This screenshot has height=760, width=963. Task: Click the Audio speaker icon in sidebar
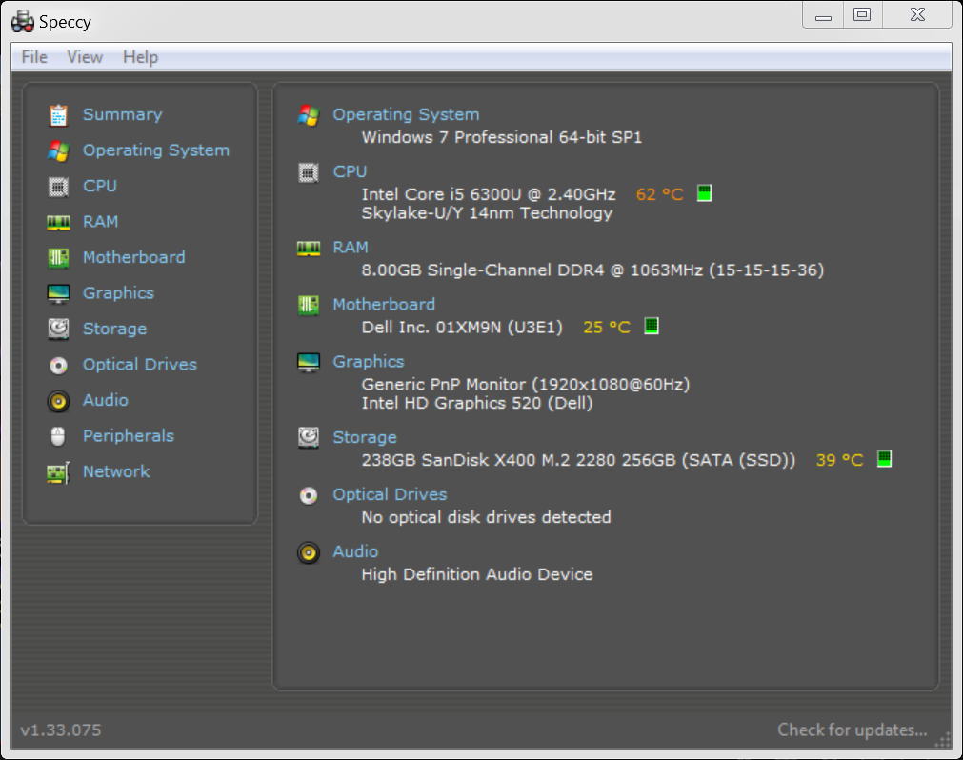58,402
